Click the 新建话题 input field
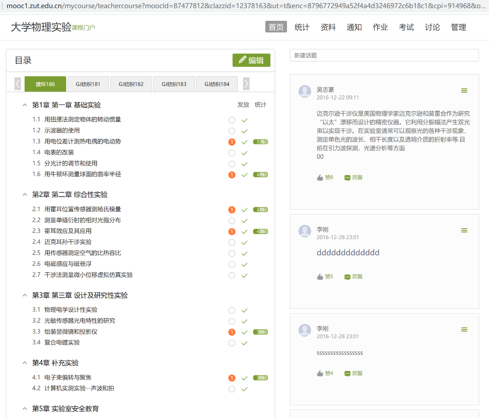 (384, 55)
